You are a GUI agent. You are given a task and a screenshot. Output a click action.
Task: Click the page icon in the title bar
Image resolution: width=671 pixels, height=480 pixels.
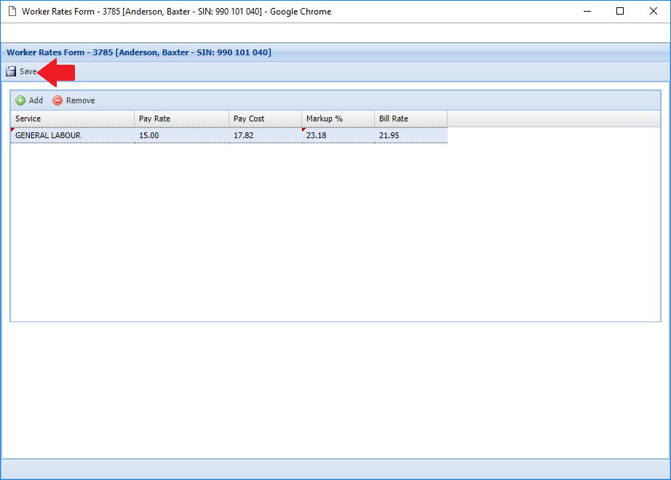(x=12, y=11)
